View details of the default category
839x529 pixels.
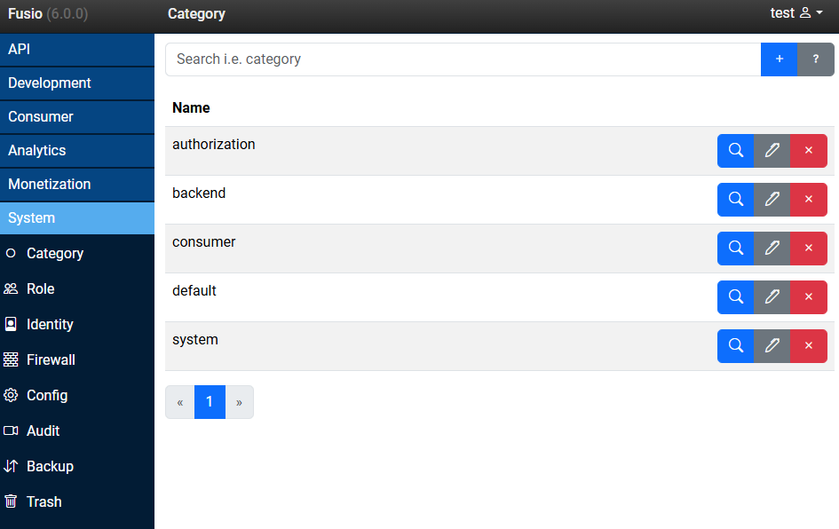[x=735, y=297]
